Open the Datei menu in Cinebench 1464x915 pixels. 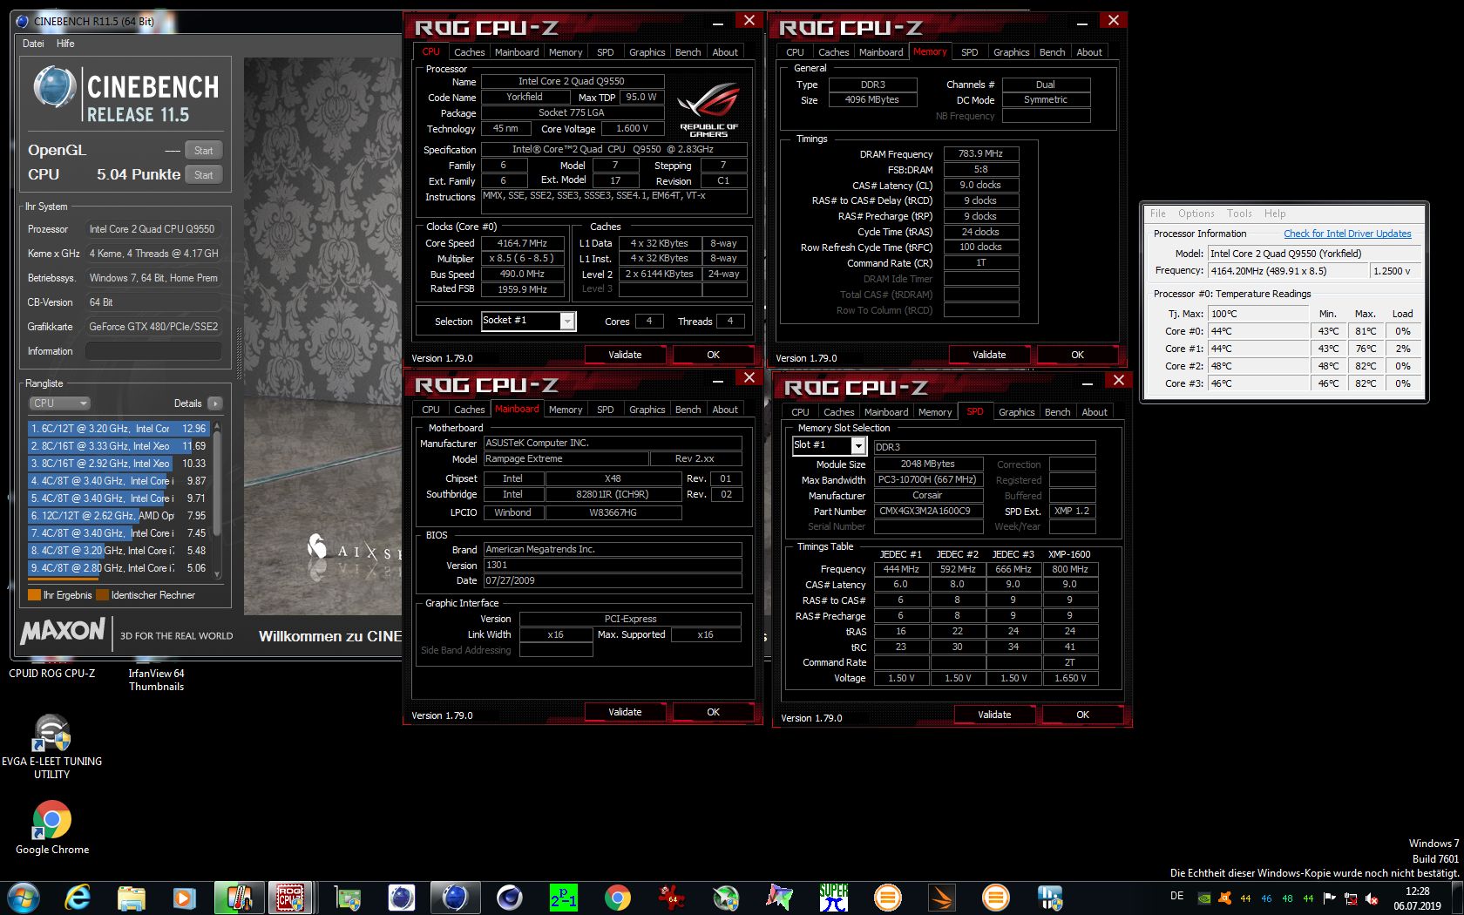point(33,44)
